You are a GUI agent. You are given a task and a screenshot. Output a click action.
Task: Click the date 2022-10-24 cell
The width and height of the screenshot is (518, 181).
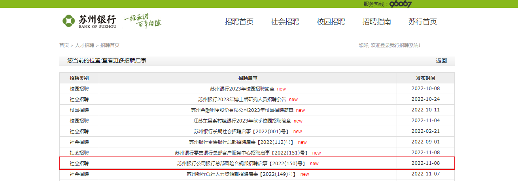[x=425, y=100]
